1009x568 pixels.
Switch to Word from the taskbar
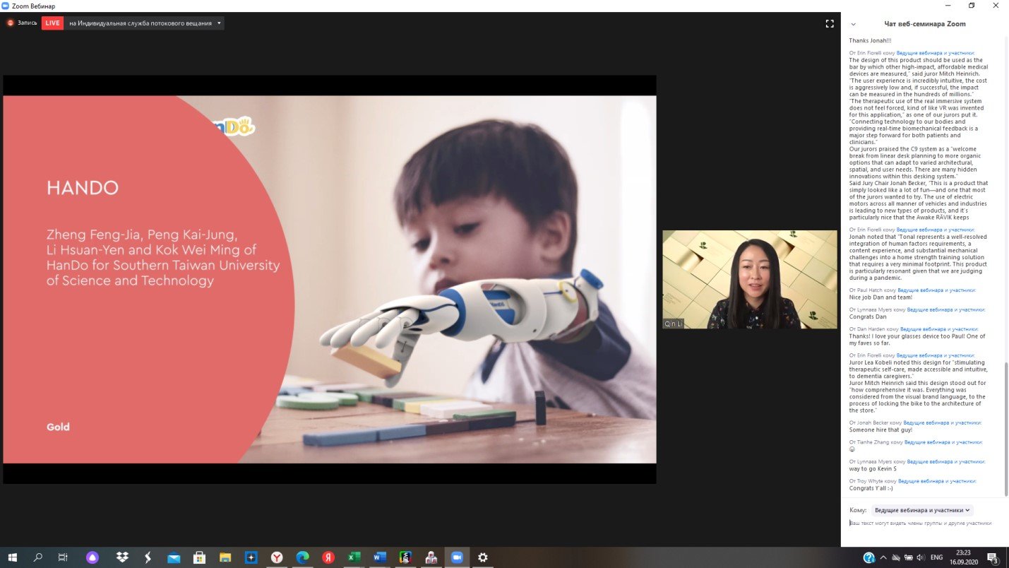[x=380, y=557]
